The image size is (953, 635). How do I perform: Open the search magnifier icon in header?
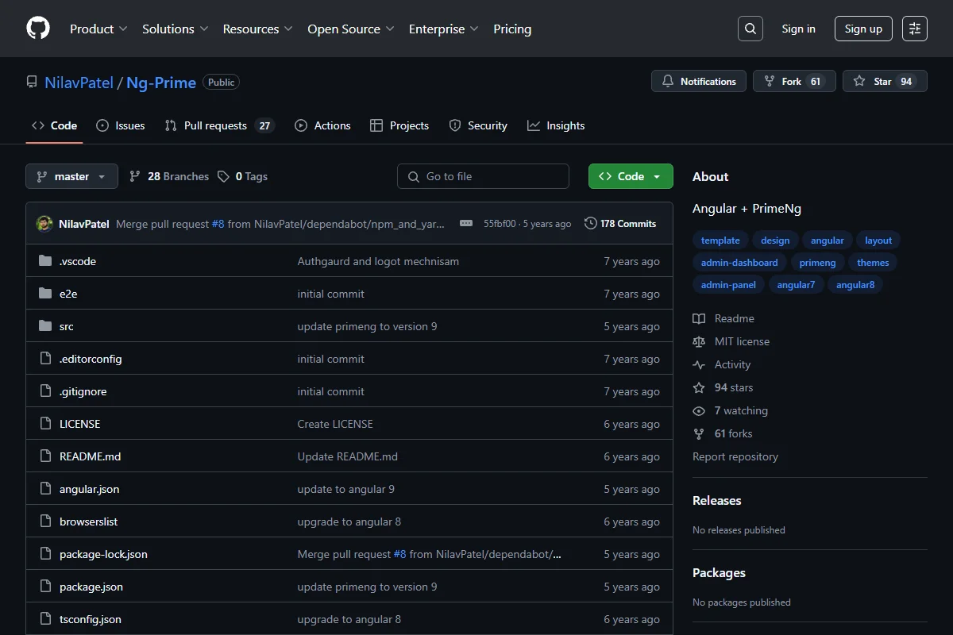(750, 29)
